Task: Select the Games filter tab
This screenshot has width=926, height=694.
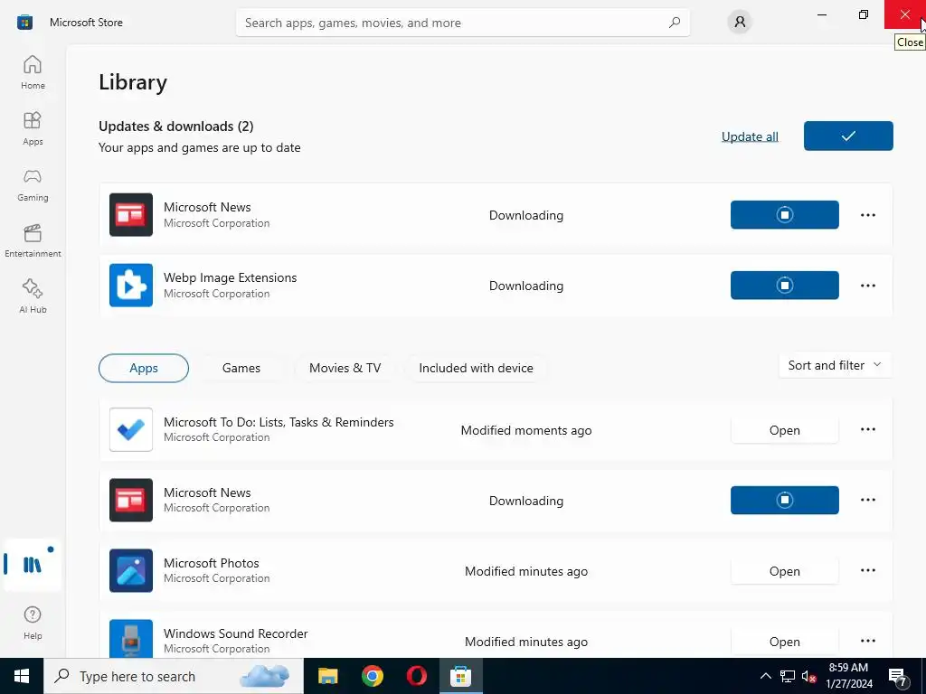Action: click(241, 368)
